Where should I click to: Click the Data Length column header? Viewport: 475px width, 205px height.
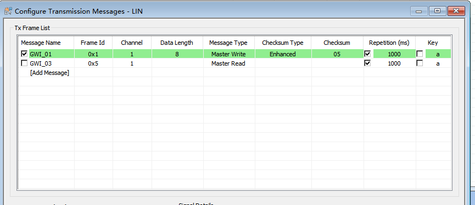coord(177,43)
